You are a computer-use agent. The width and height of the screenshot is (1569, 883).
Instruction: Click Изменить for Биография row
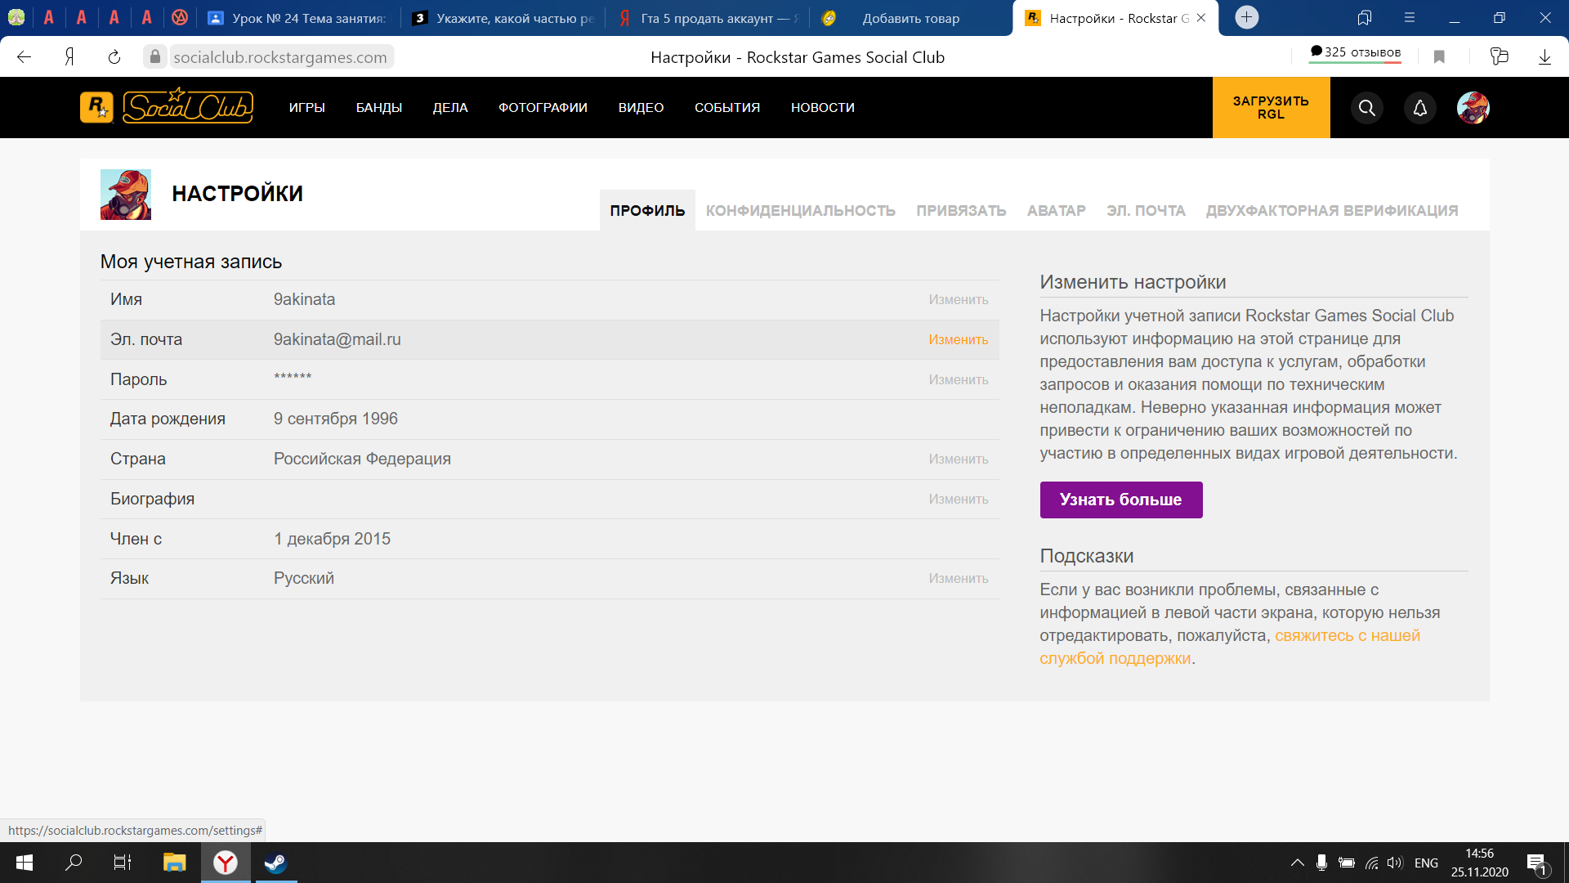pyautogui.click(x=959, y=499)
